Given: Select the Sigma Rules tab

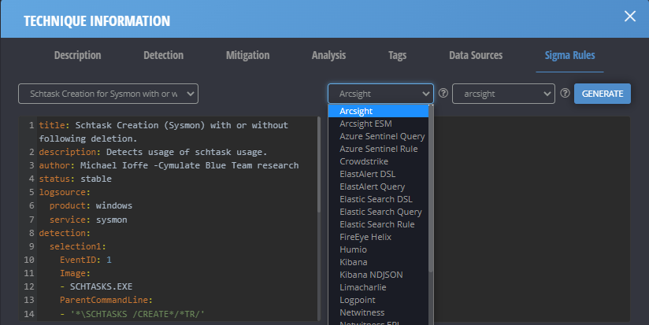Looking at the screenshot, I should coord(569,55).
